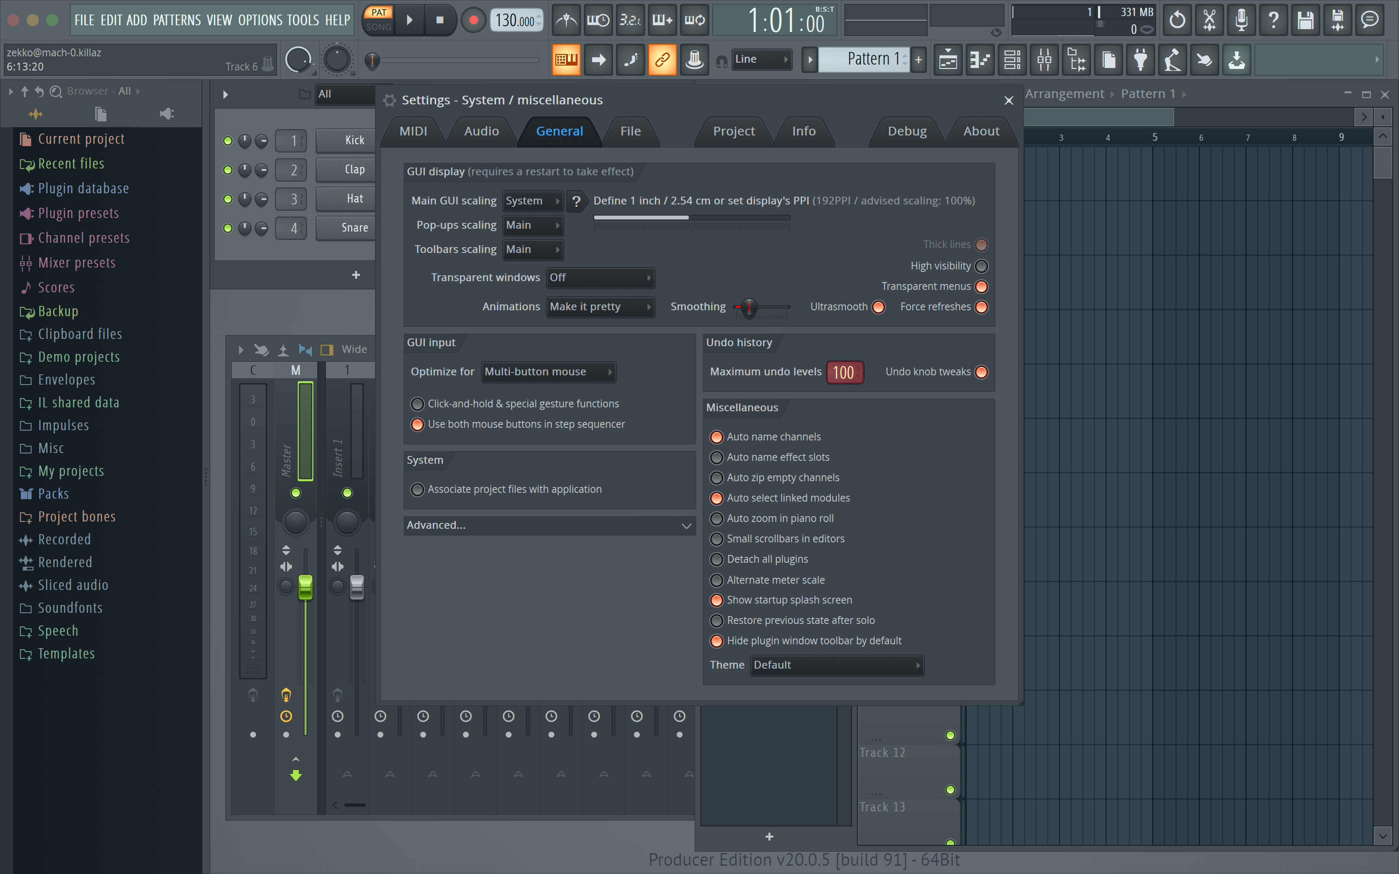The width and height of the screenshot is (1399, 874).
Task: Click the Main GUI scaling help button
Action: pos(577,201)
